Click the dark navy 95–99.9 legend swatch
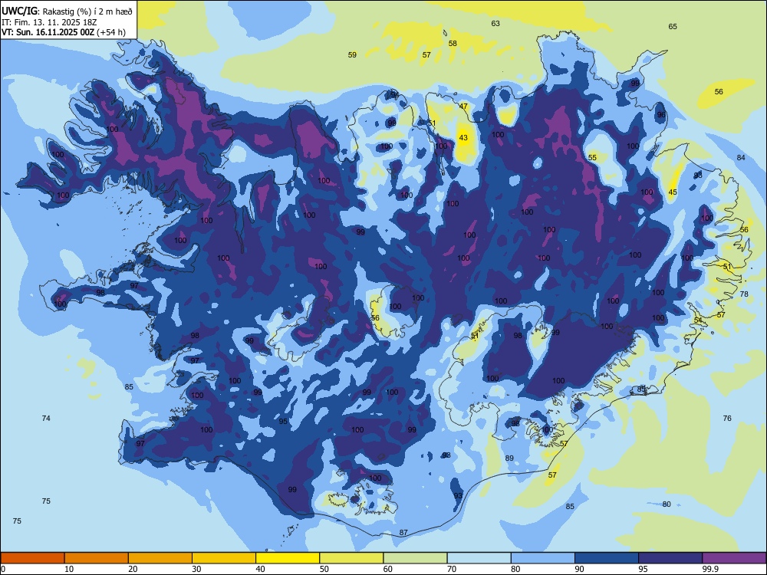Screen dimensions: 767x575 click(x=670, y=558)
